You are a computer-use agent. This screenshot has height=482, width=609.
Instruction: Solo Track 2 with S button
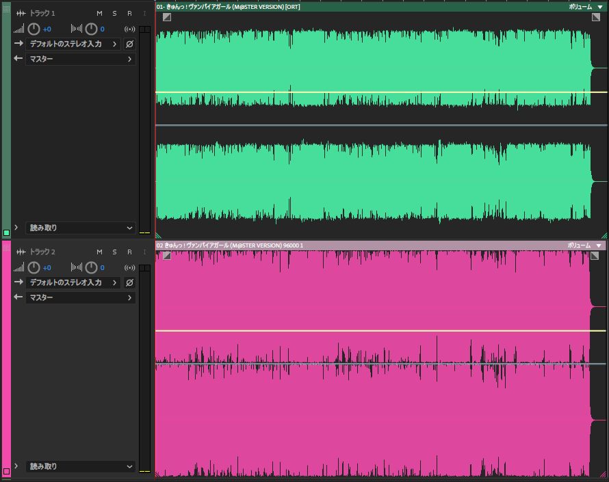[114, 252]
